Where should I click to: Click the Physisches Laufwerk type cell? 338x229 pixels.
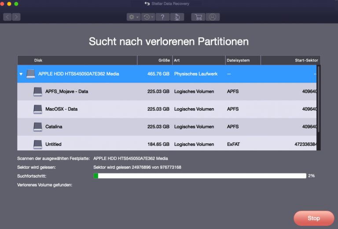click(x=196, y=74)
